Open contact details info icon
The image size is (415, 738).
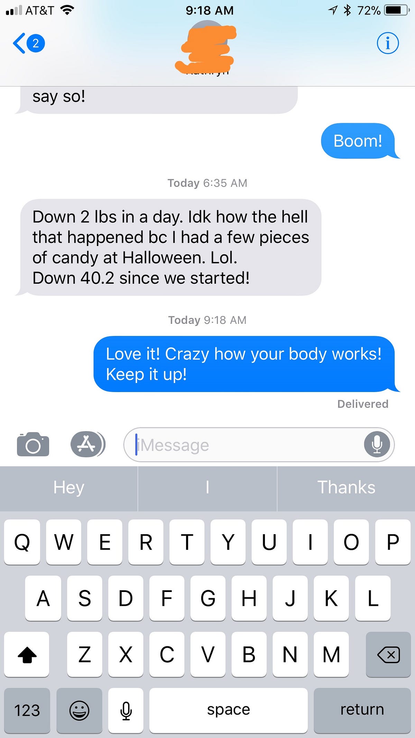[387, 44]
